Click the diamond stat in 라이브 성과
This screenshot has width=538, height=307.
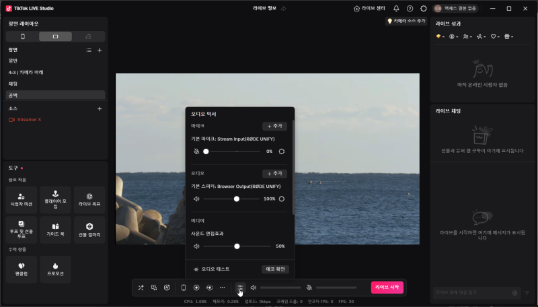point(440,36)
